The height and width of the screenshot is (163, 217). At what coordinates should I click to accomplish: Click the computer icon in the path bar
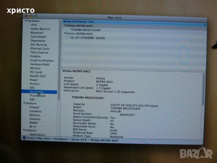coord(24,138)
